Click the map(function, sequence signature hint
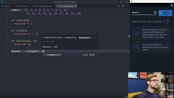Image resolution: width=174 pixels, height=98 pixels. point(70,39)
